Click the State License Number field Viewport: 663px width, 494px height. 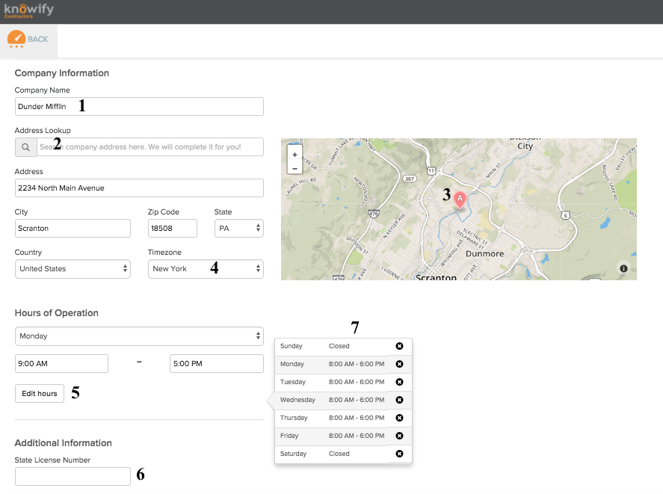[73, 477]
